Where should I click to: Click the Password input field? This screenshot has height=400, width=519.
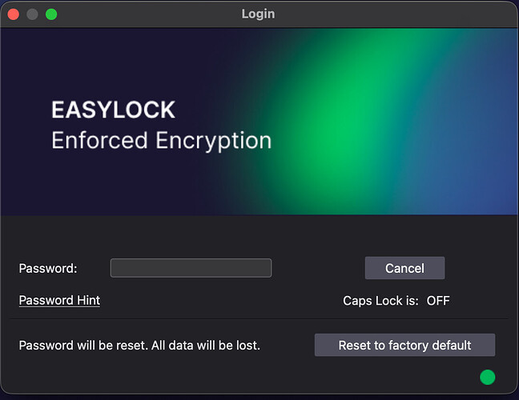click(x=191, y=268)
